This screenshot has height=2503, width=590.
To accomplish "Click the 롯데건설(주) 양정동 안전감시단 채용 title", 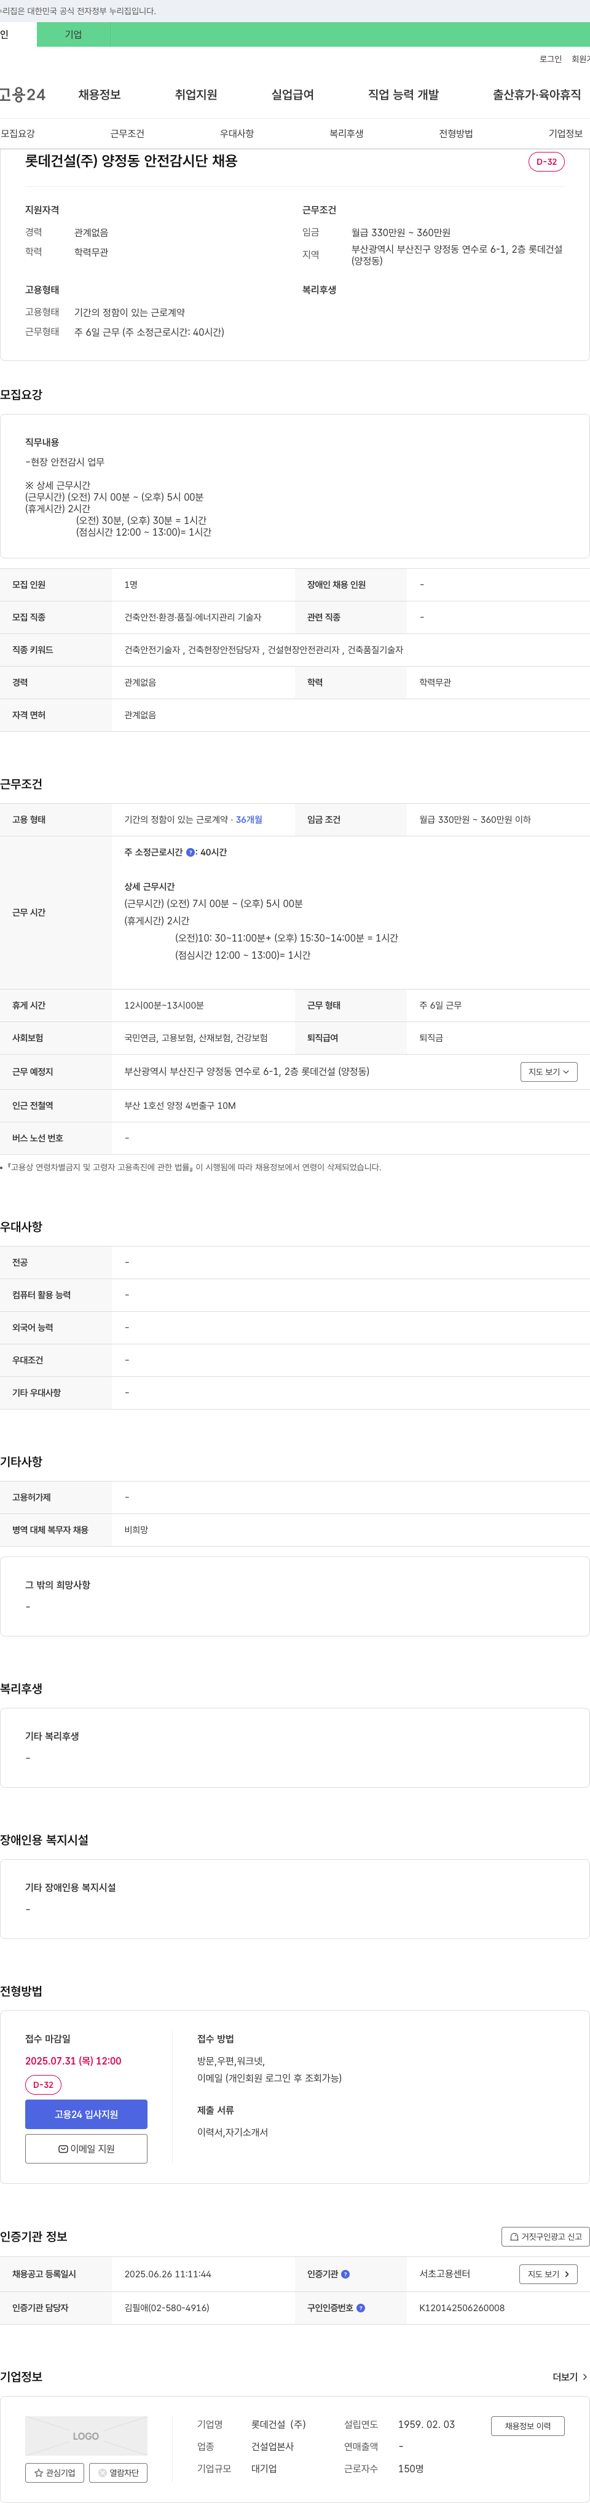I will point(131,161).
